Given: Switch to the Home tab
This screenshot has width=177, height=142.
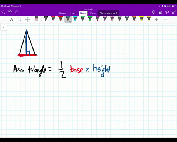Looking at the screenshot, I should point(63,13).
